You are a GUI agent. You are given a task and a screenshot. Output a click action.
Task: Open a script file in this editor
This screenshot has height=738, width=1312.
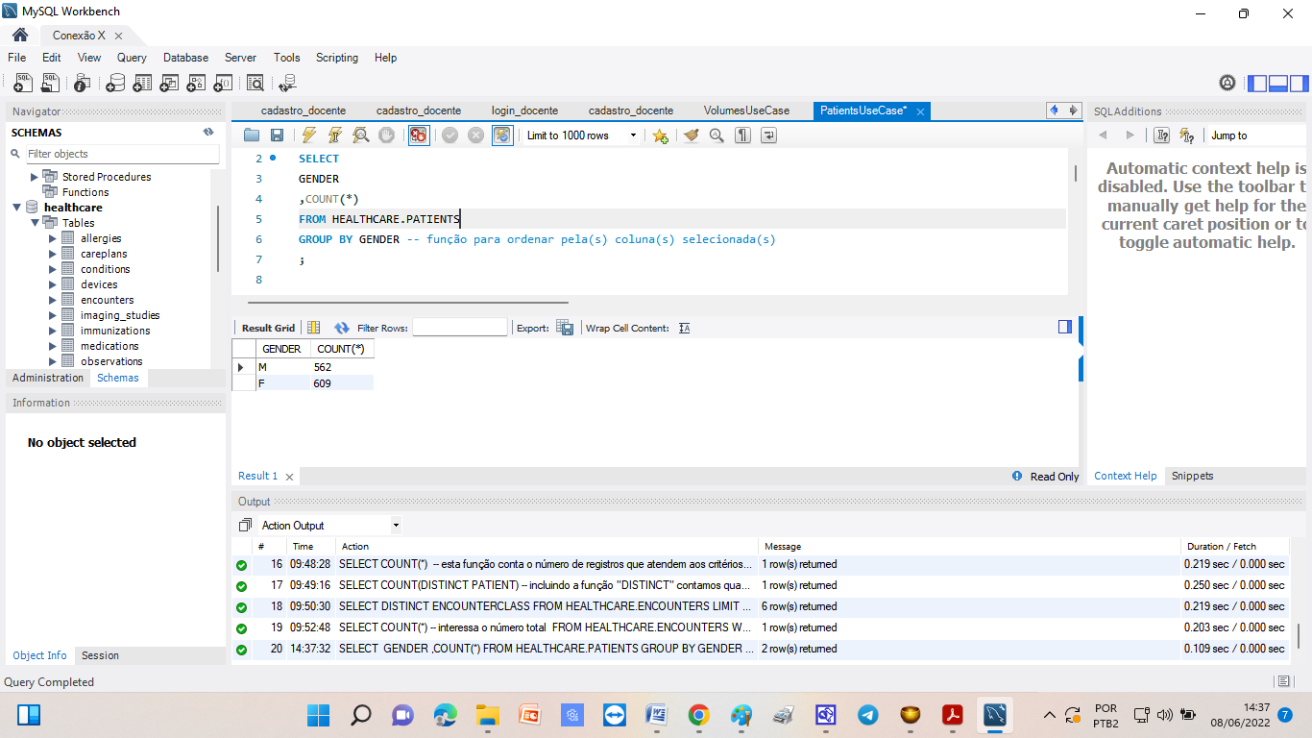(252, 135)
